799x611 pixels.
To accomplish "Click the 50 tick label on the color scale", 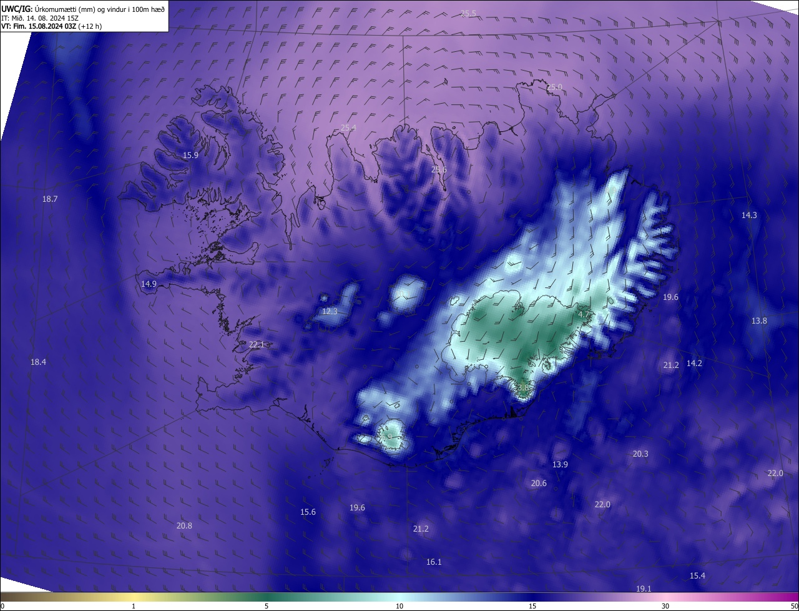I will point(794,606).
